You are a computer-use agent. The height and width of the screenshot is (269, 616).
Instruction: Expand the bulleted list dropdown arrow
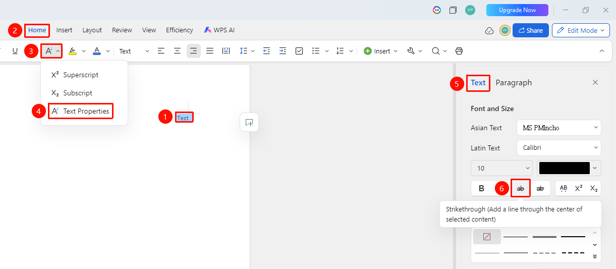(327, 51)
